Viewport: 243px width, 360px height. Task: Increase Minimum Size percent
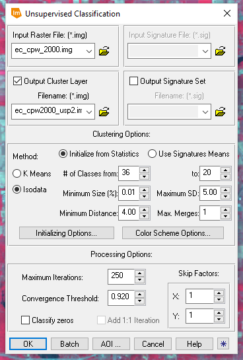pyautogui.click(x=145, y=190)
